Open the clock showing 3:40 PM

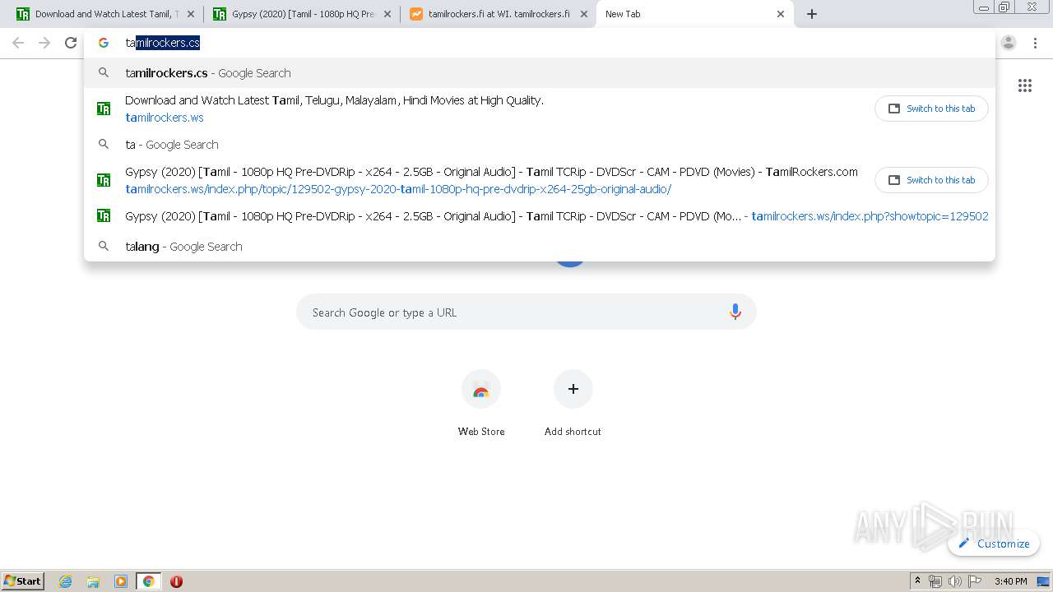click(x=1010, y=581)
